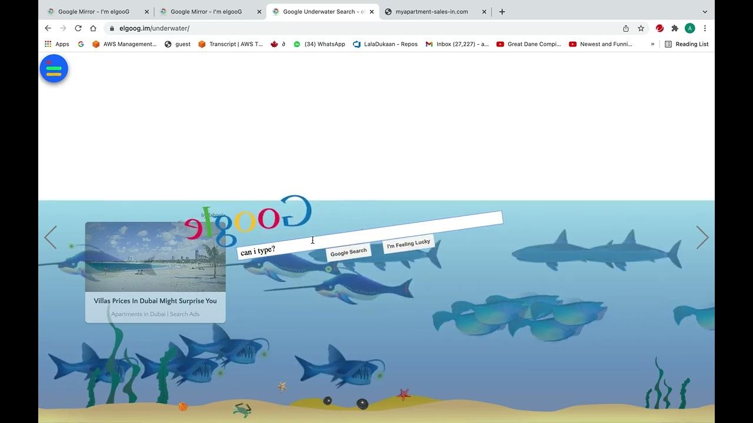The image size is (753, 423).
Task: Open the Google G bookmark
Action: (81, 44)
